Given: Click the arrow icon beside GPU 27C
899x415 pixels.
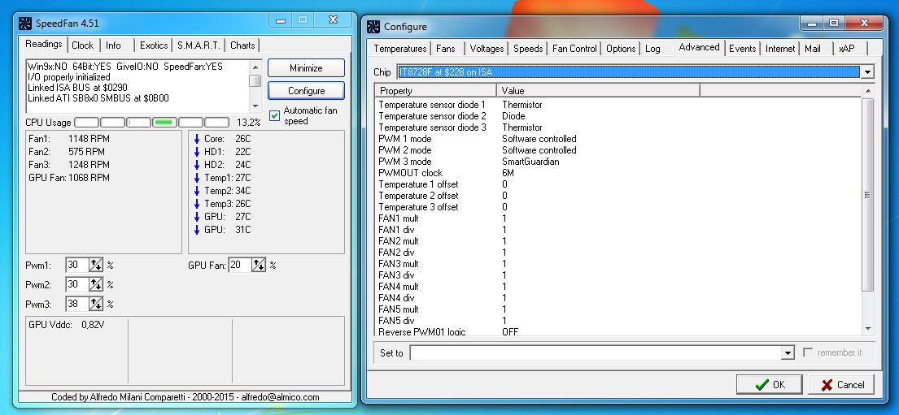Looking at the screenshot, I should [197, 217].
